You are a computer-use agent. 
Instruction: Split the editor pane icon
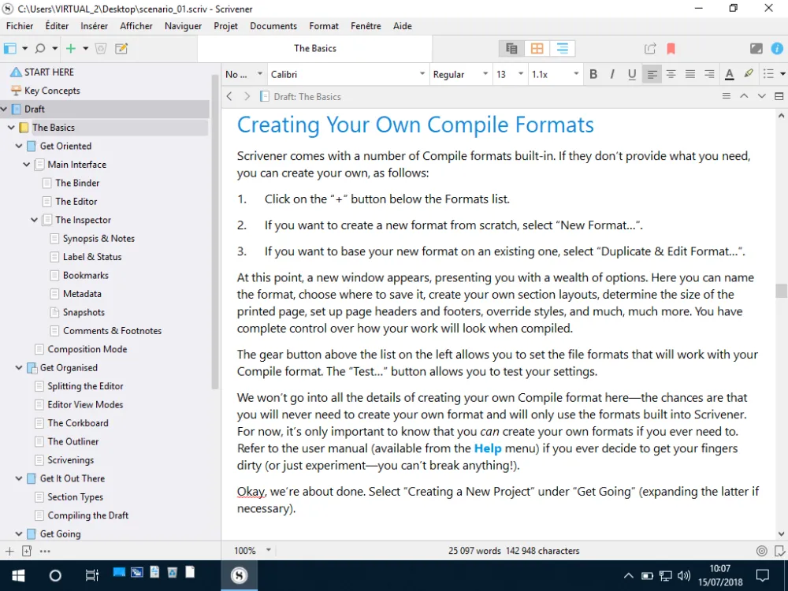[x=779, y=96]
